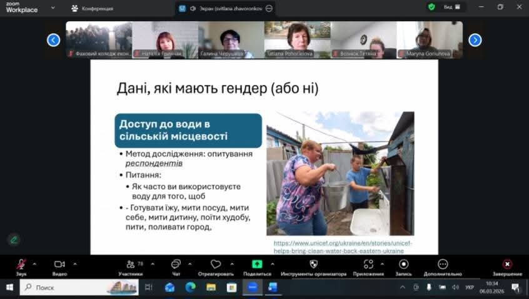Open the Дополнительно more options icon
Image resolution: width=529 pixels, height=299 pixels.
click(443, 265)
